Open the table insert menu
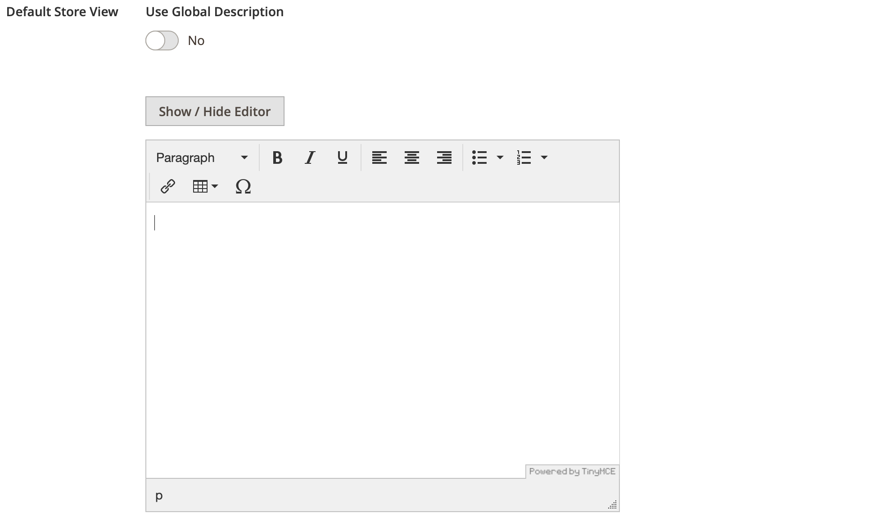This screenshot has width=885, height=513. tap(205, 186)
